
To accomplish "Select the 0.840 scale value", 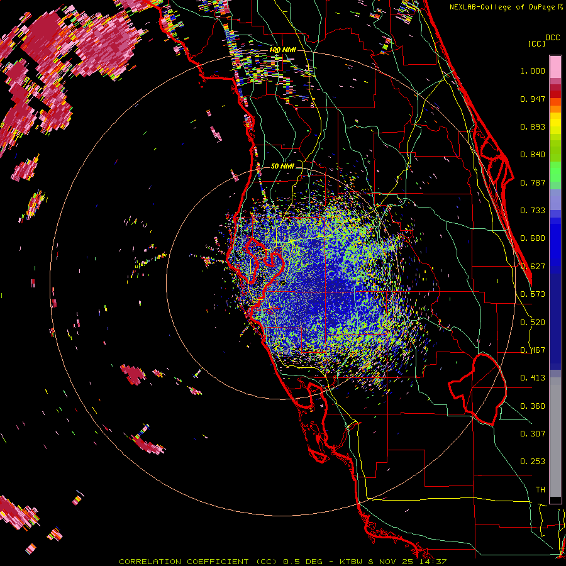I will point(533,155).
